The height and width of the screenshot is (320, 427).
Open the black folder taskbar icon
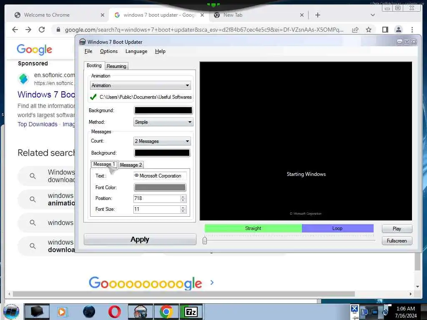coord(37,312)
